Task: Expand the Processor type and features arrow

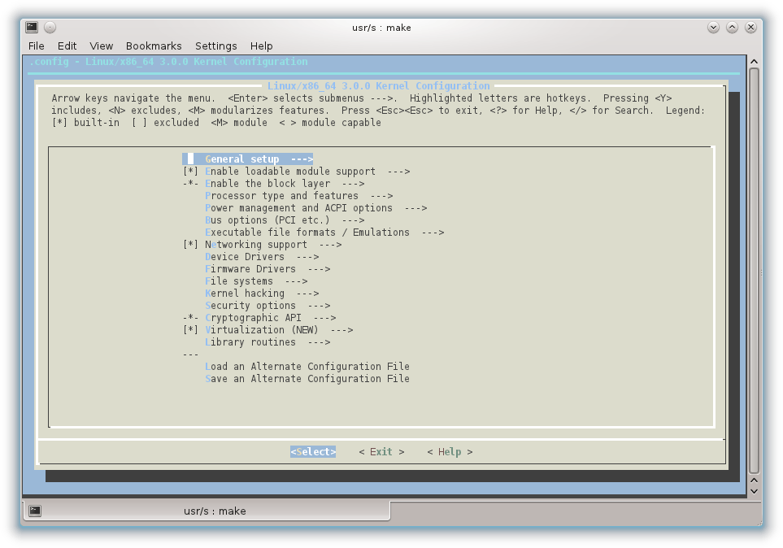Action: pyautogui.click(x=381, y=196)
